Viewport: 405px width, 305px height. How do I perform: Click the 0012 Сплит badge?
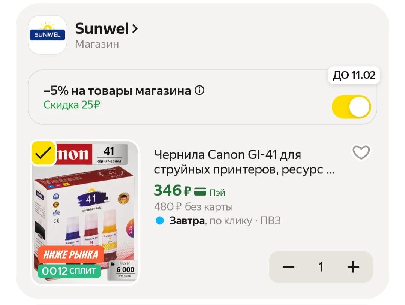click(x=69, y=271)
